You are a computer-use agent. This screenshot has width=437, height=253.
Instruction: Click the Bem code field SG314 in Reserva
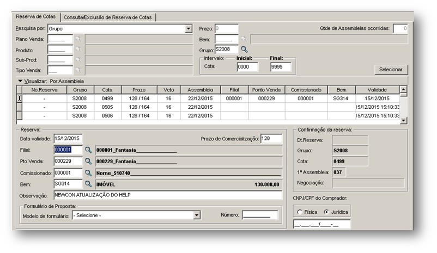point(68,184)
